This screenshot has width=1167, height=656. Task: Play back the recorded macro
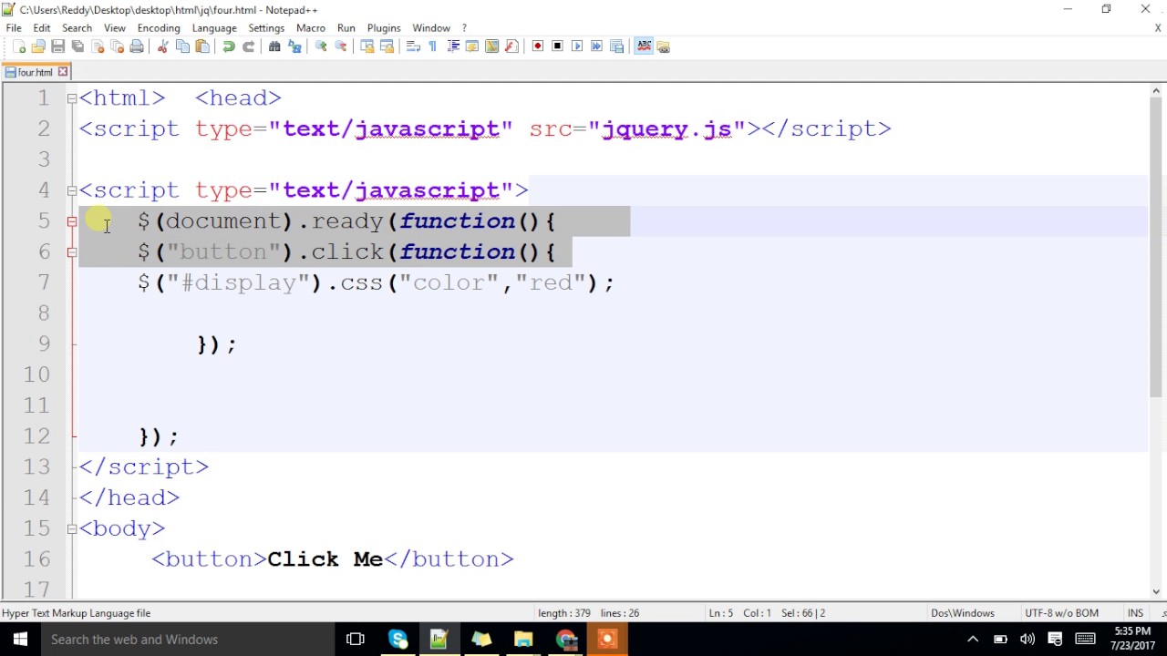coord(577,46)
